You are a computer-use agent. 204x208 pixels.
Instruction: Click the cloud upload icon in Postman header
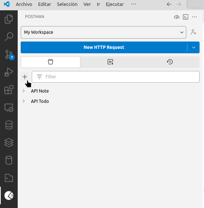(177, 17)
